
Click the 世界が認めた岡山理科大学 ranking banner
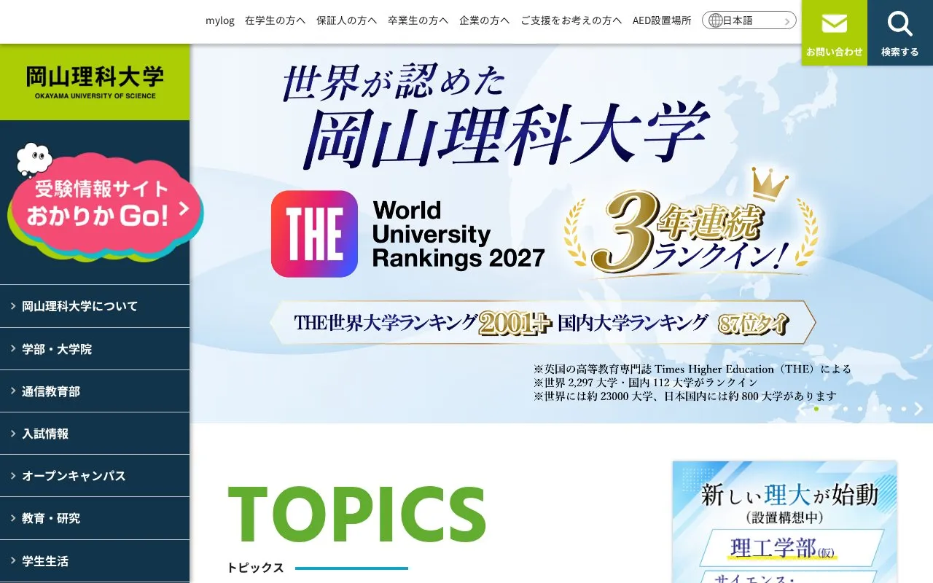(x=561, y=233)
